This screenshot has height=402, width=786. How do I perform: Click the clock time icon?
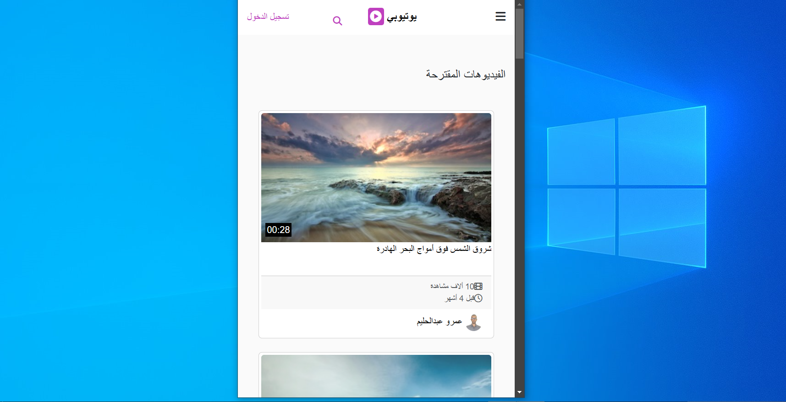point(478,298)
